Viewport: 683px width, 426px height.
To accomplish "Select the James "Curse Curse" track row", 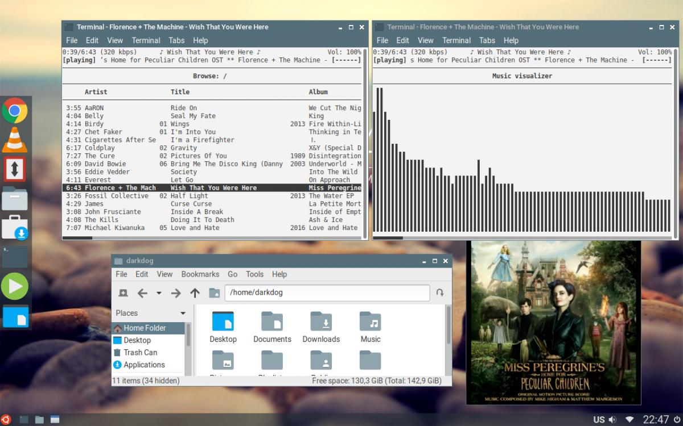I will click(x=212, y=203).
